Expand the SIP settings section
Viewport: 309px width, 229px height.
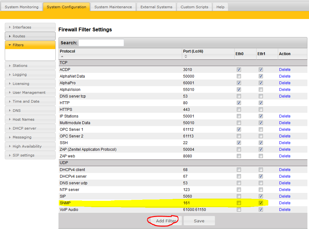click(30, 155)
